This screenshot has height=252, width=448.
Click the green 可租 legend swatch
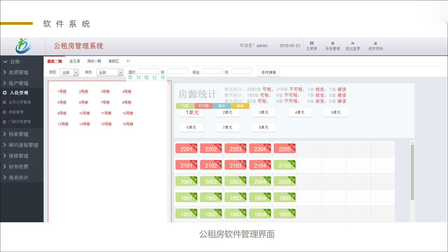coord(185,106)
